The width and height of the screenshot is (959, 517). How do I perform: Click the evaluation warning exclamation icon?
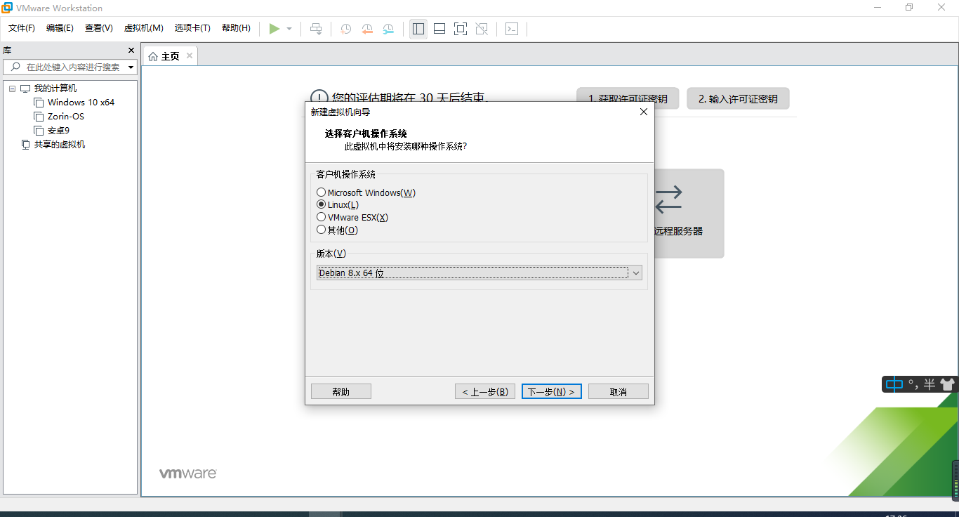pyautogui.click(x=319, y=98)
